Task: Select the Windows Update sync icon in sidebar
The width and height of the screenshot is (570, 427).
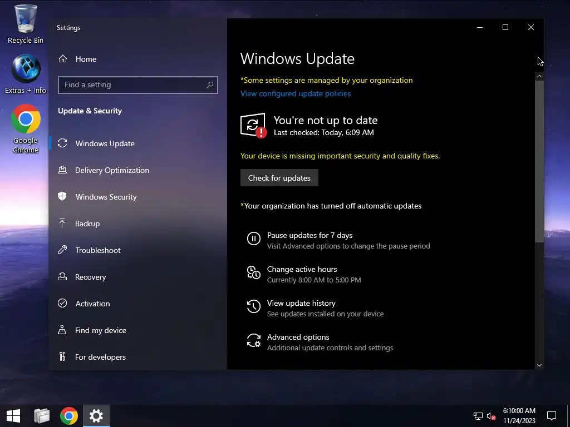Action: (62, 143)
